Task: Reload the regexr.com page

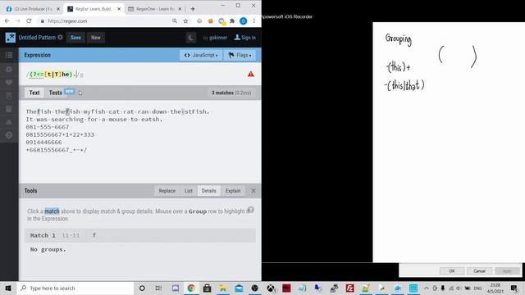Action: [29, 20]
